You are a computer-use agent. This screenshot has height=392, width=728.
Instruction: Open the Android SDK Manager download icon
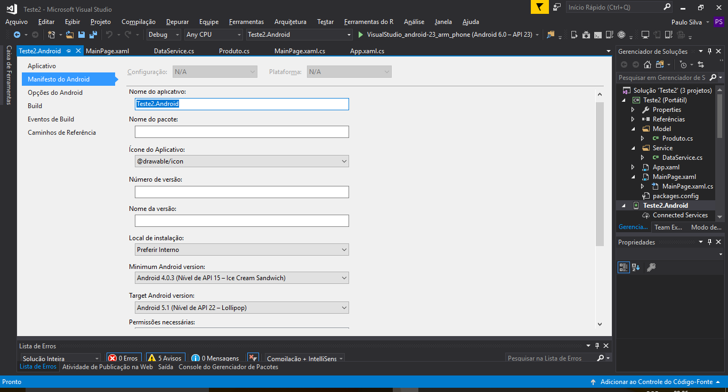(x=586, y=35)
